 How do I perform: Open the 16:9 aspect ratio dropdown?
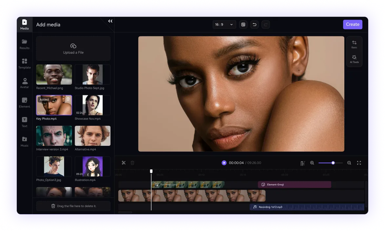pos(224,24)
